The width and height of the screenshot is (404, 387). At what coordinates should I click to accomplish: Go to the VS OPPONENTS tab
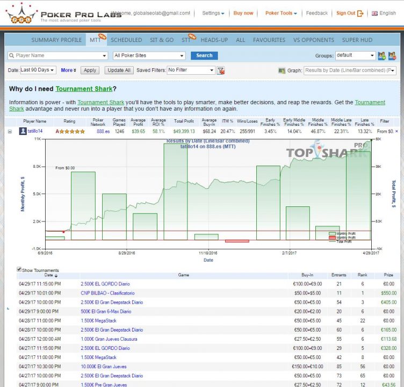(x=313, y=40)
